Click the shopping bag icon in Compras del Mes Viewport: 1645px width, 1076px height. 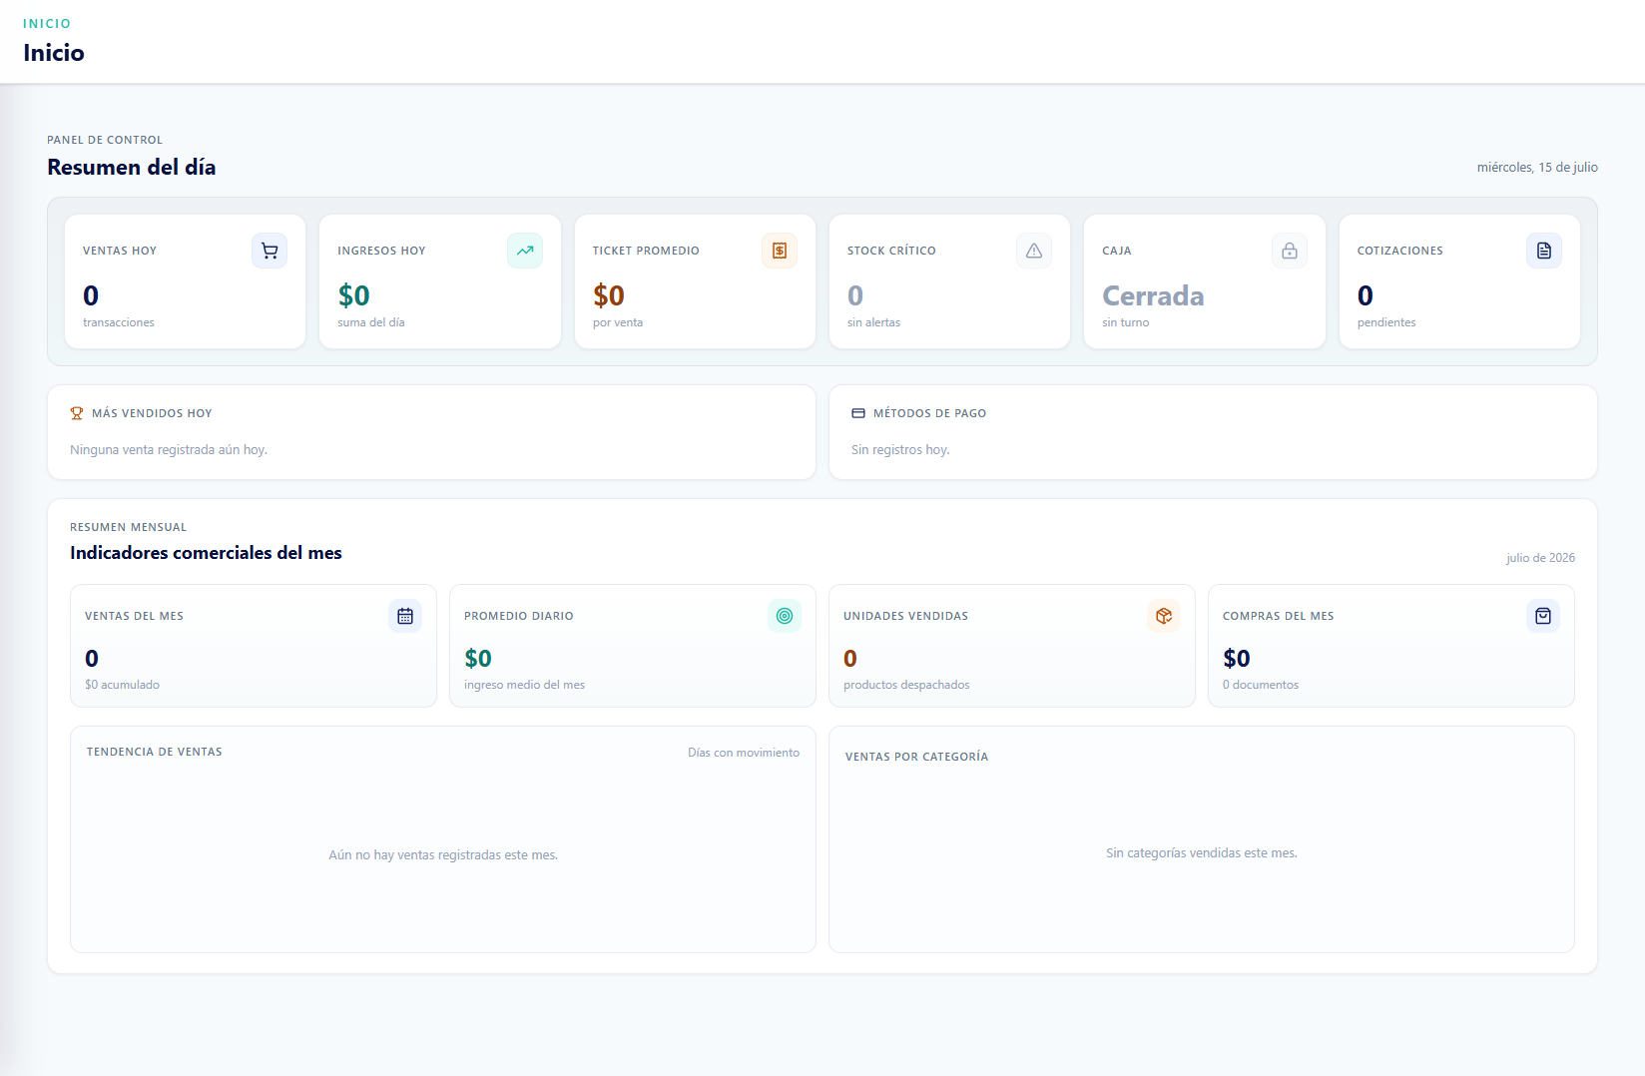pyautogui.click(x=1543, y=616)
